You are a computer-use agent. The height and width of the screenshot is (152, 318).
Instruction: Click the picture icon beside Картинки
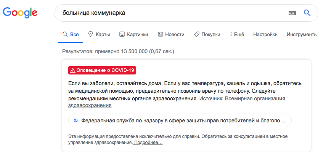click(x=122, y=34)
